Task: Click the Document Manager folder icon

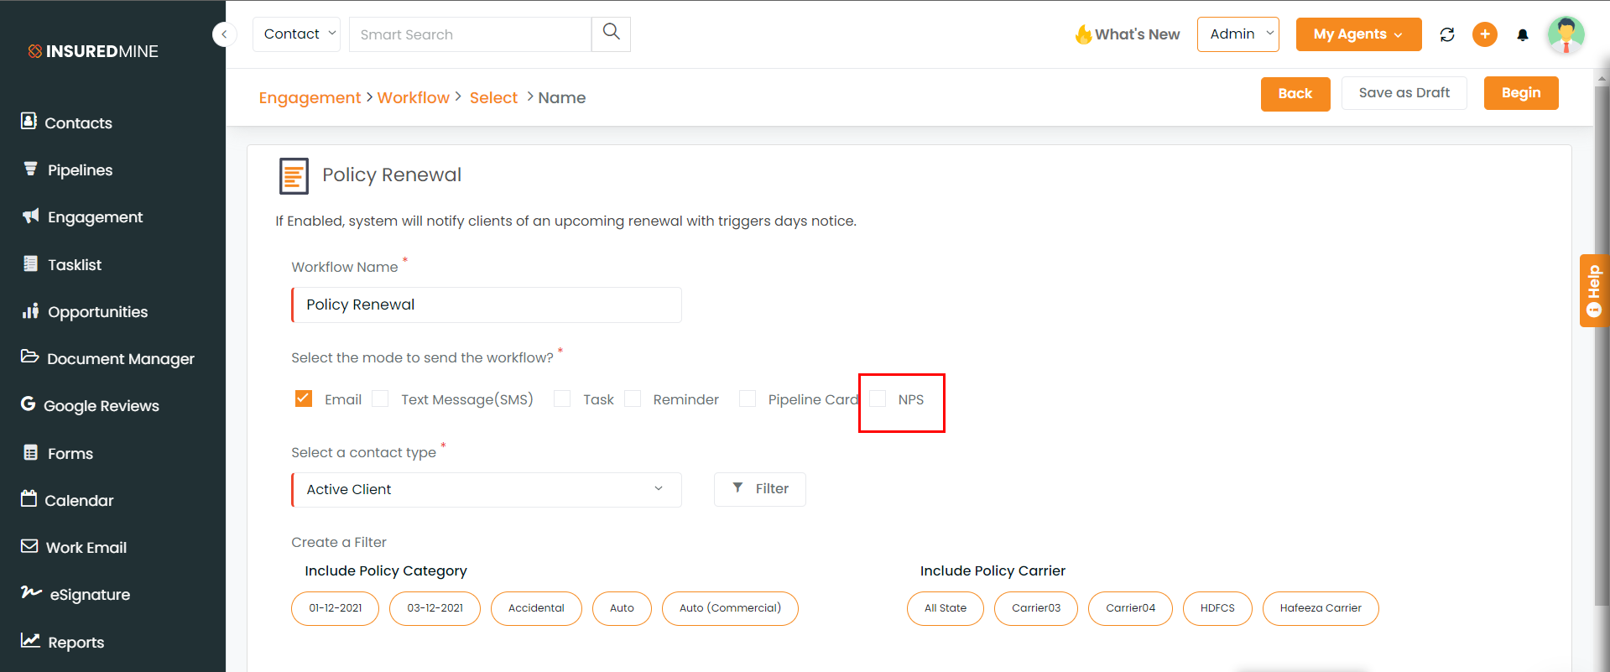Action: coord(29,357)
